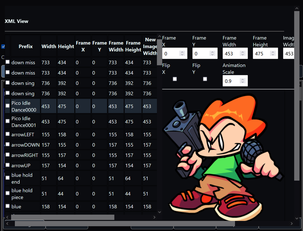This screenshot has width=303, height=231.
Task: Click the Frame Y column header in table
Action: point(99,46)
